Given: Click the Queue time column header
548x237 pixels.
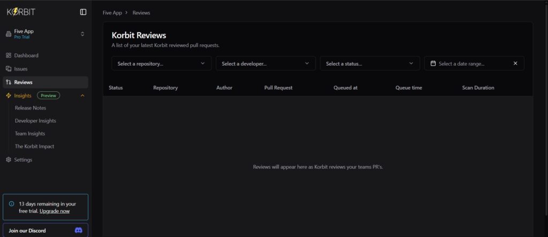Looking at the screenshot, I should (x=408, y=88).
